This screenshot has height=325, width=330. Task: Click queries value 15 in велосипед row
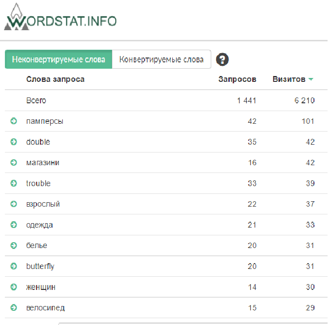[252, 308]
